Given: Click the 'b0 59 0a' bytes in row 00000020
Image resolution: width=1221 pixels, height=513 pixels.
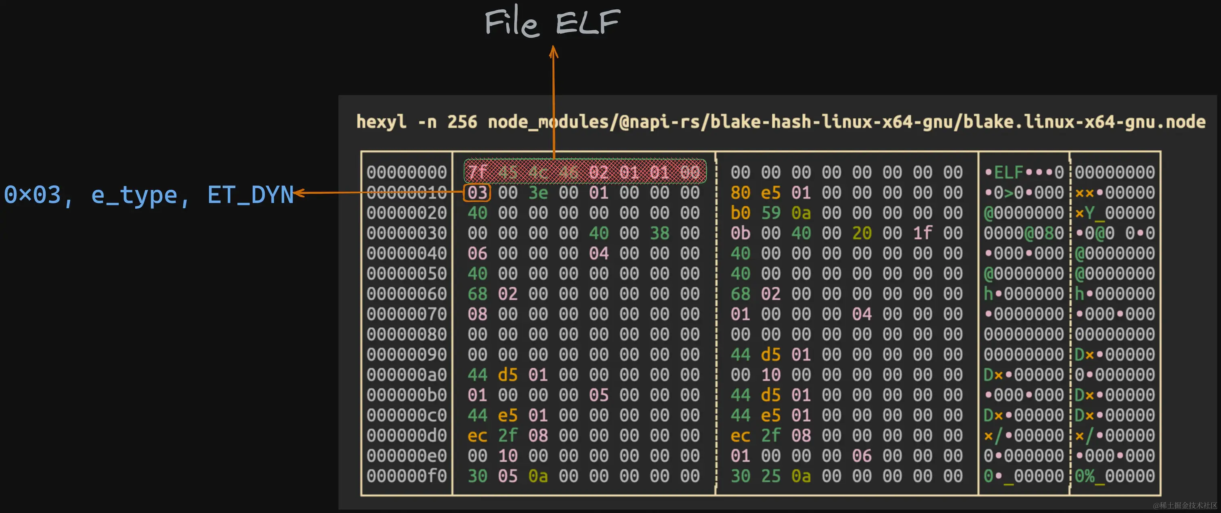Looking at the screenshot, I should (770, 213).
